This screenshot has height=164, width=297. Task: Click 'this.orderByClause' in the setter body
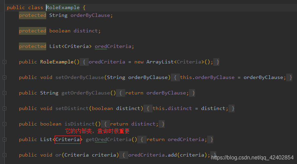tap(207, 78)
